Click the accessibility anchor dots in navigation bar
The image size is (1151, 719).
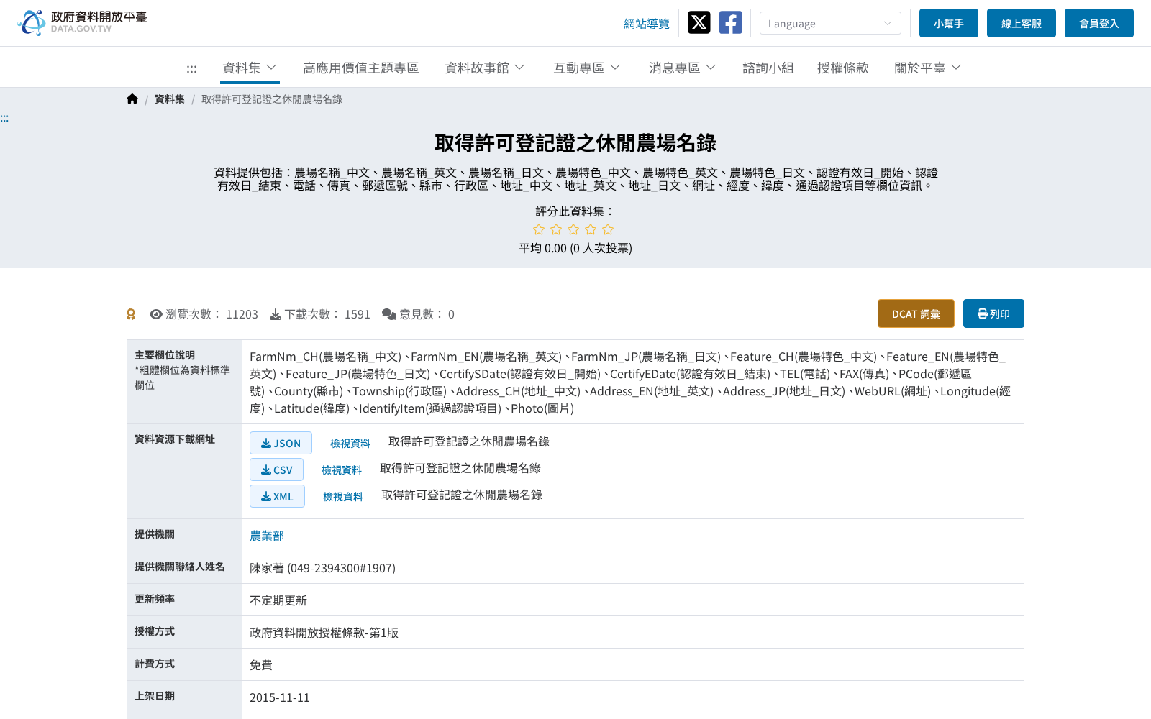(x=191, y=68)
